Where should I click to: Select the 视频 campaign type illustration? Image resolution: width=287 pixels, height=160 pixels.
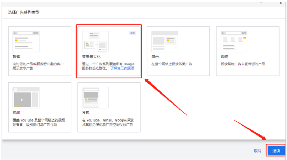click(26, 98)
